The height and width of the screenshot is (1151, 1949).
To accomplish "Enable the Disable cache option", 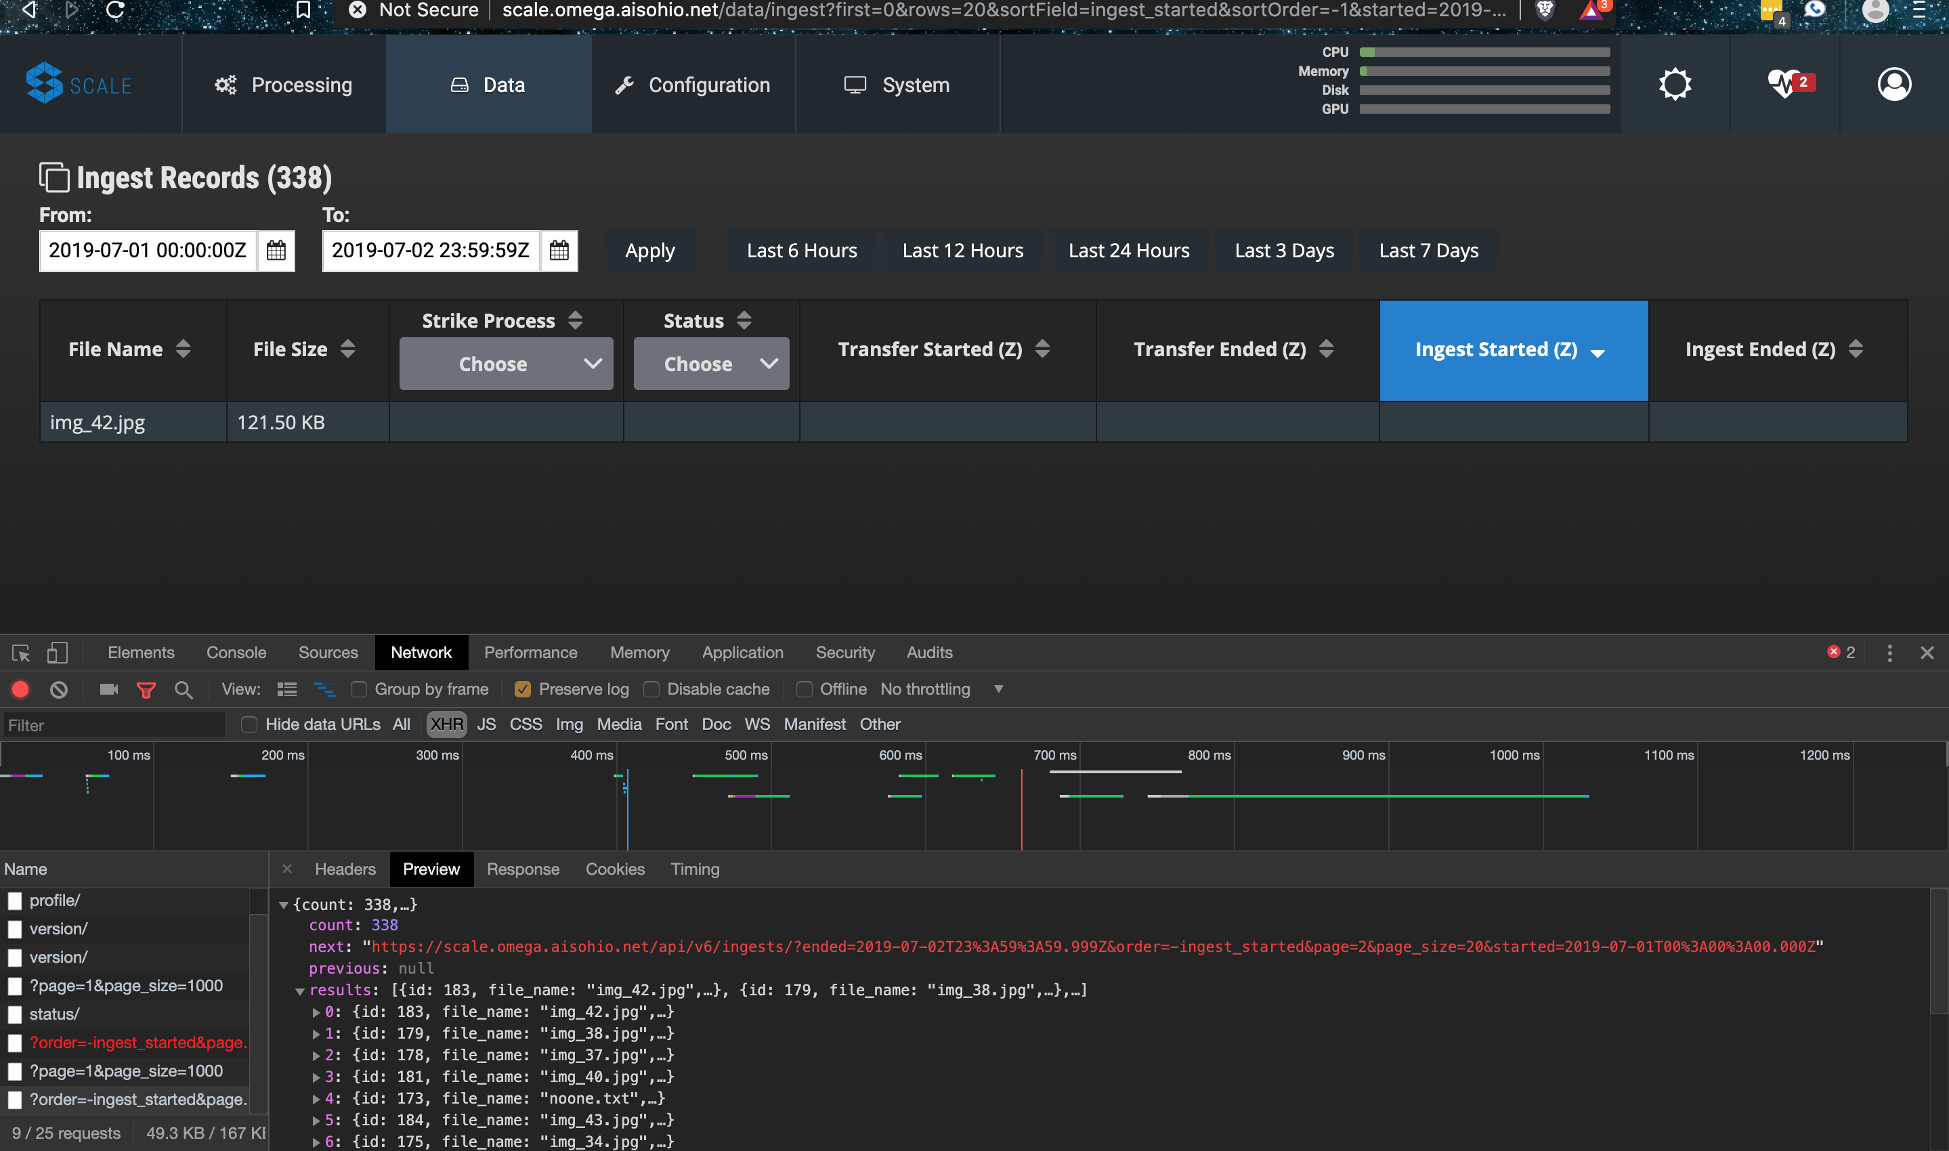I will tap(652, 689).
